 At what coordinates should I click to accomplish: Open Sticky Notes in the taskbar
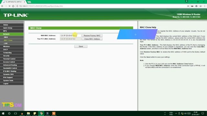point(35,113)
